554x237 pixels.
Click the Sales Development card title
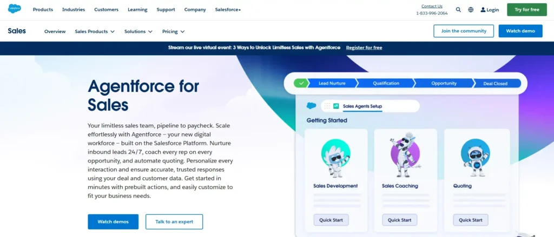coord(335,186)
